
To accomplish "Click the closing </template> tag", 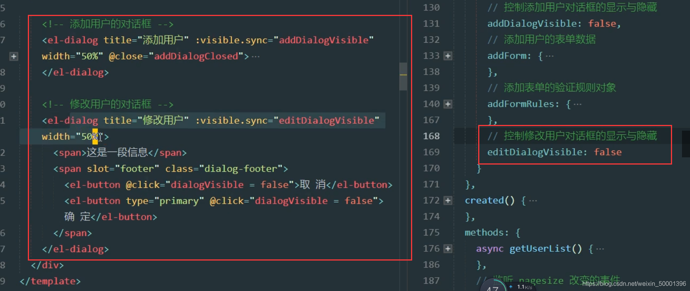I will tap(50, 281).
